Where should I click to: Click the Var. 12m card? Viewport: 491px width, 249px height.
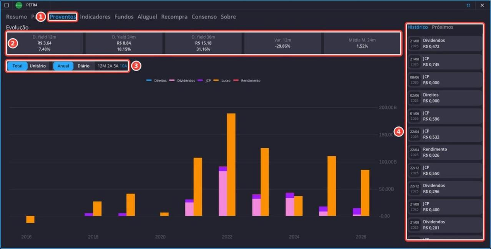point(283,43)
